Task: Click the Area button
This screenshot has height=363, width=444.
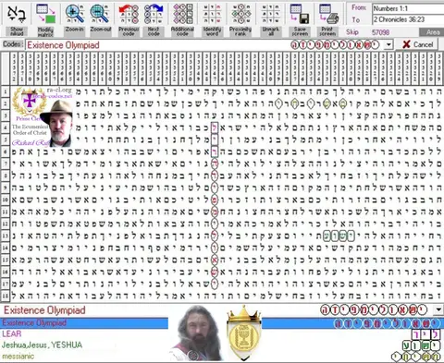Action: point(432,32)
